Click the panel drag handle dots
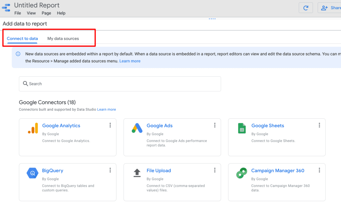341x205 pixels. 212,19
